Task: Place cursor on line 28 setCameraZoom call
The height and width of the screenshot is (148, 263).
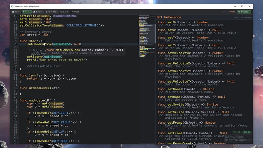Action: click(x=54, y=44)
